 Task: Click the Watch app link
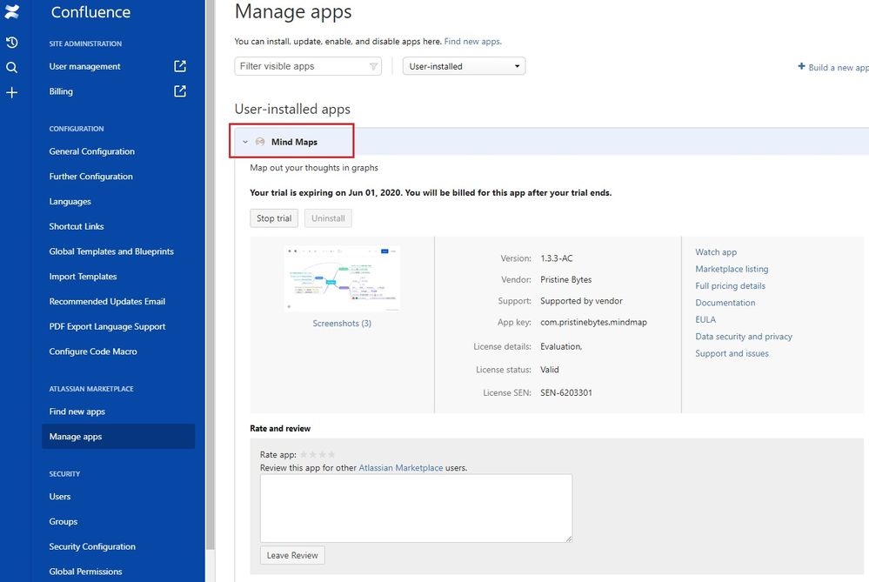tap(716, 252)
